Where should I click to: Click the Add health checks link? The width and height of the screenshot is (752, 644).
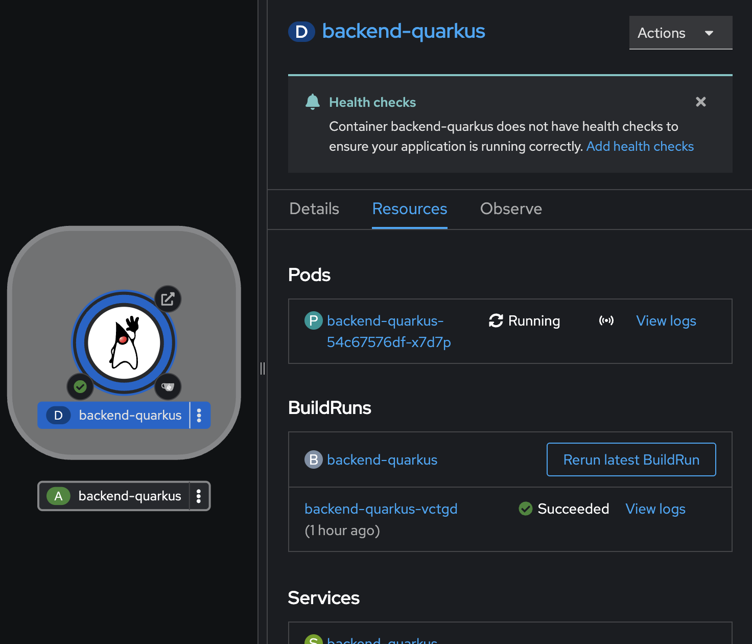tap(640, 146)
